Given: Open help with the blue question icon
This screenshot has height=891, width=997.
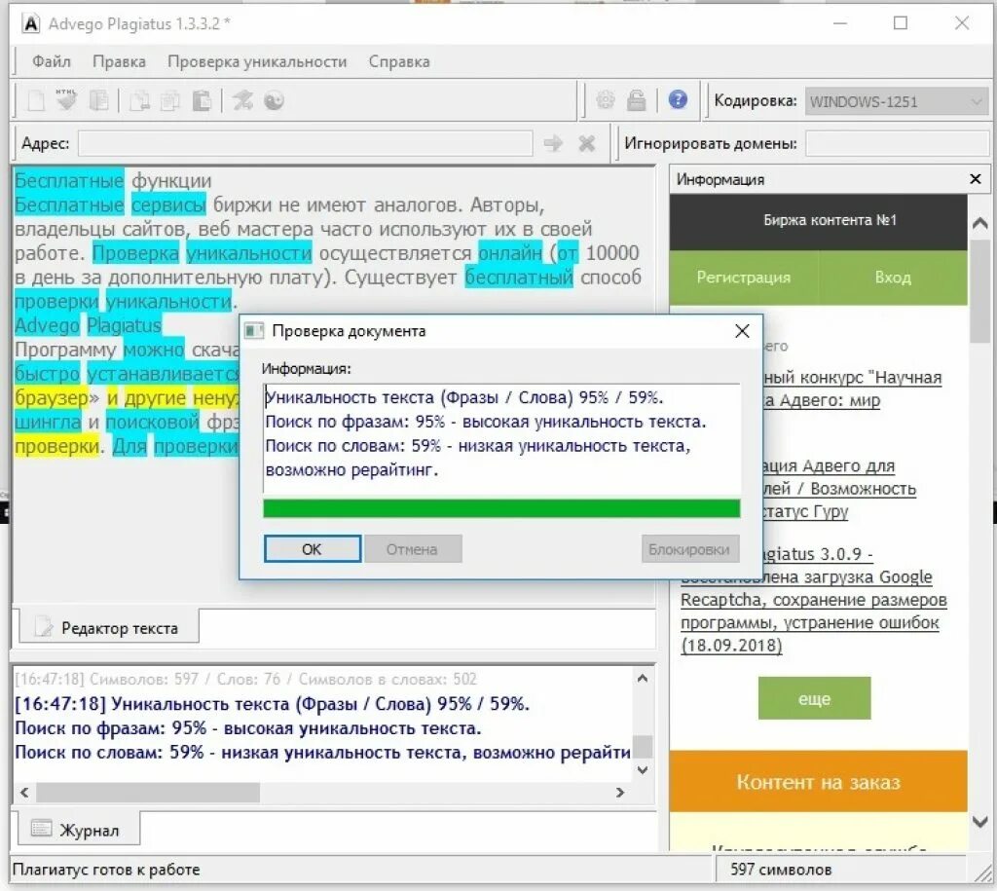Looking at the screenshot, I should pos(678,100).
